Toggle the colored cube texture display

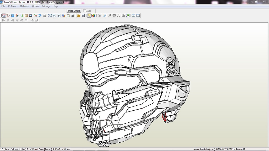coord(94,16)
